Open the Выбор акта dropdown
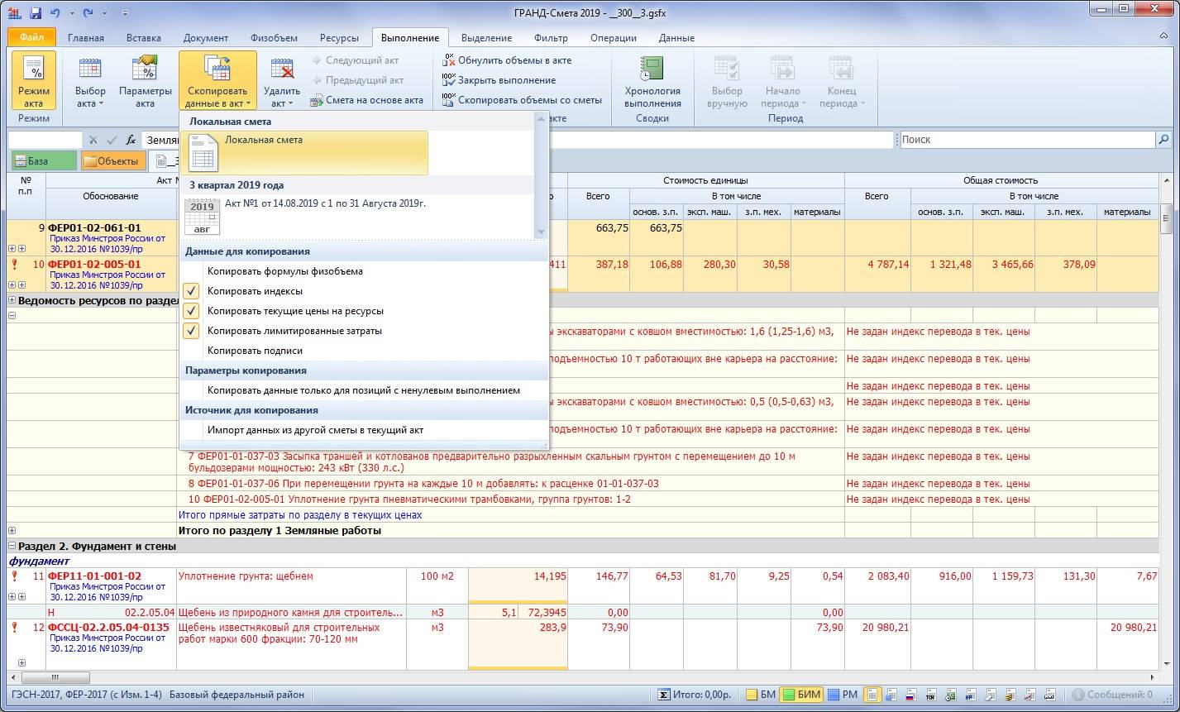Screen dimensions: 1180x712 point(90,80)
